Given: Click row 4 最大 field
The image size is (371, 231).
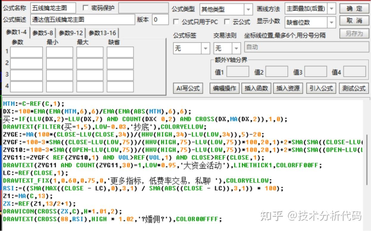Looking at the screenshot, I should pos(90,87).
